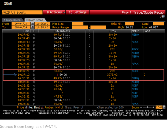Viewport: 167px width, 130px height.
Task: Click the D exchange code at 10:37:12
Action: tap(34, 75)
